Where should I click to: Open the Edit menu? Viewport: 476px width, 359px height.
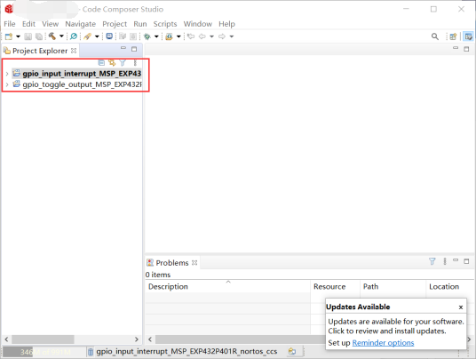28,24
